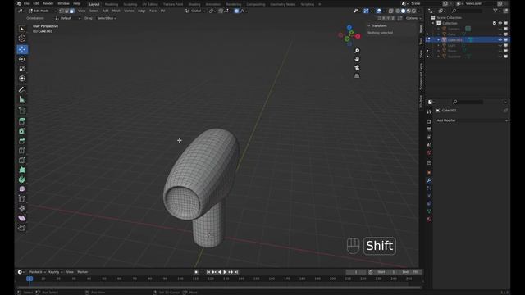
Task: Open the Render menu
Action: (x=48, y=3)
